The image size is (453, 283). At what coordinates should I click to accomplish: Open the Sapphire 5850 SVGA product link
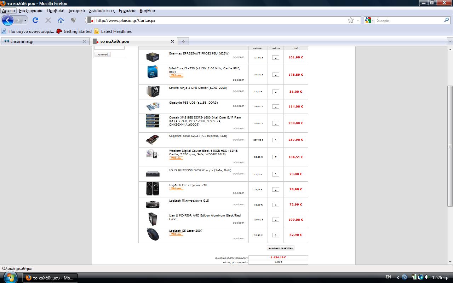coord(198,136)
